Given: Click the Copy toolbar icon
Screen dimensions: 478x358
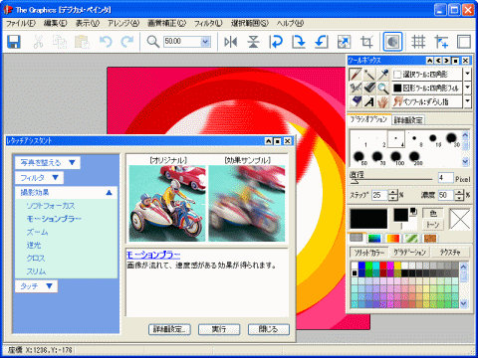Looking at the screenshot, I should (x=60, y=42).
